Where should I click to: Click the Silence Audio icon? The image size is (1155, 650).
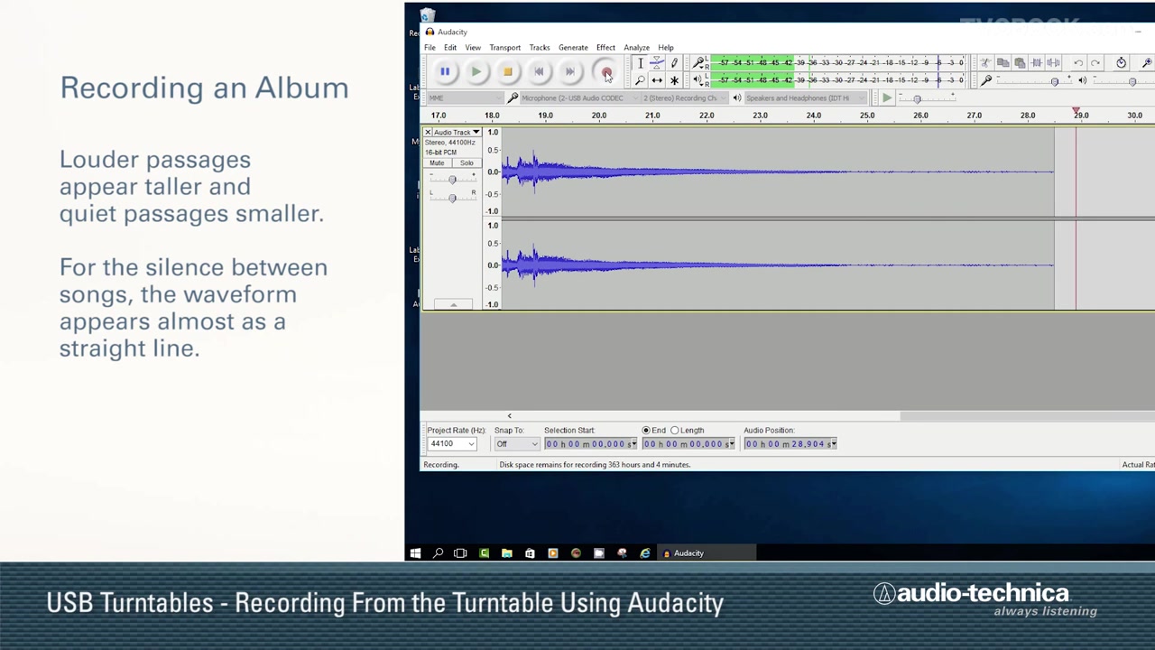[1054, 63]
